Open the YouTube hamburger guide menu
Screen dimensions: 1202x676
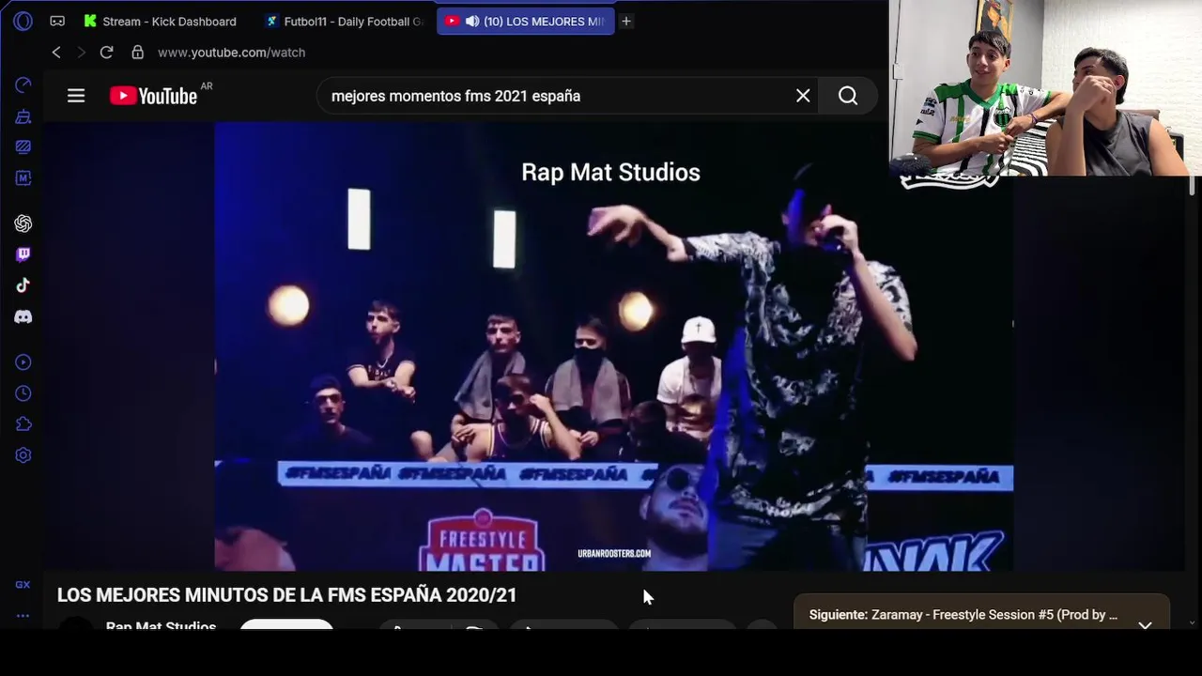pos(76,96)
